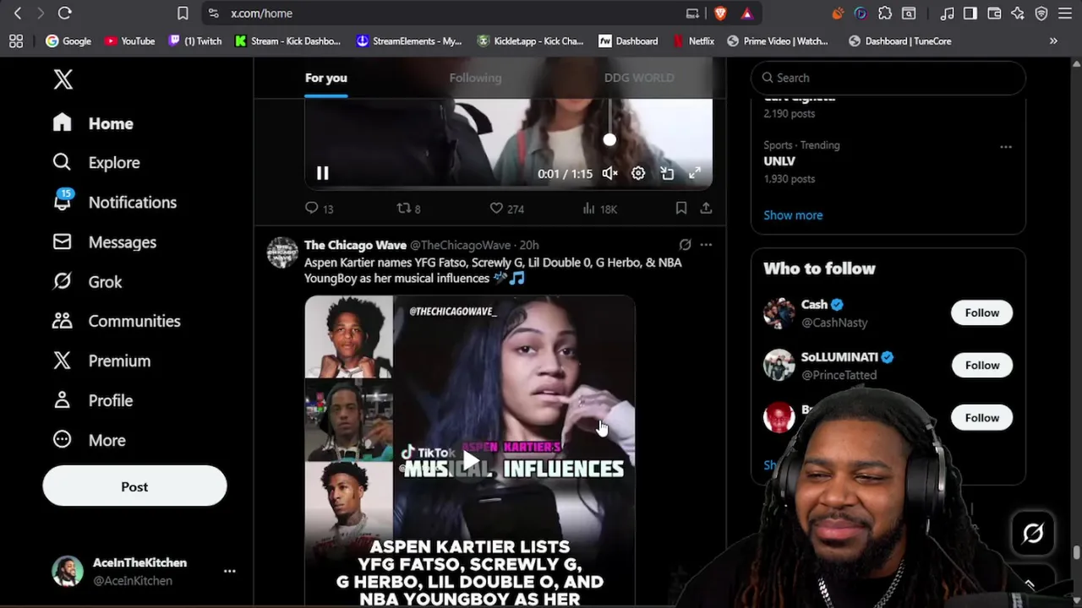The height and width of the screenshot is (608, 1082).
Task: Open The Chicago Wave profile avatar
Action: [x=282, y=252]
